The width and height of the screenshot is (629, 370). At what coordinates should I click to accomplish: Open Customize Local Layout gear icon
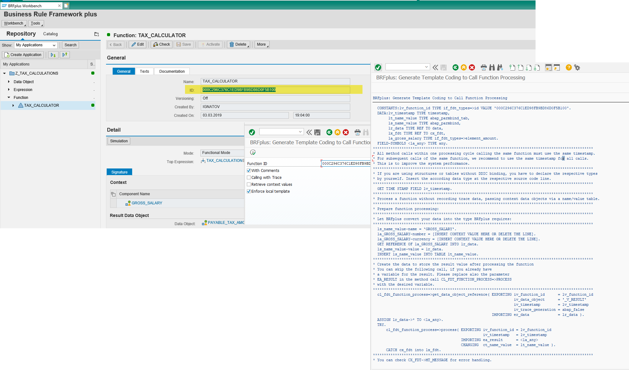click(577, 67)
